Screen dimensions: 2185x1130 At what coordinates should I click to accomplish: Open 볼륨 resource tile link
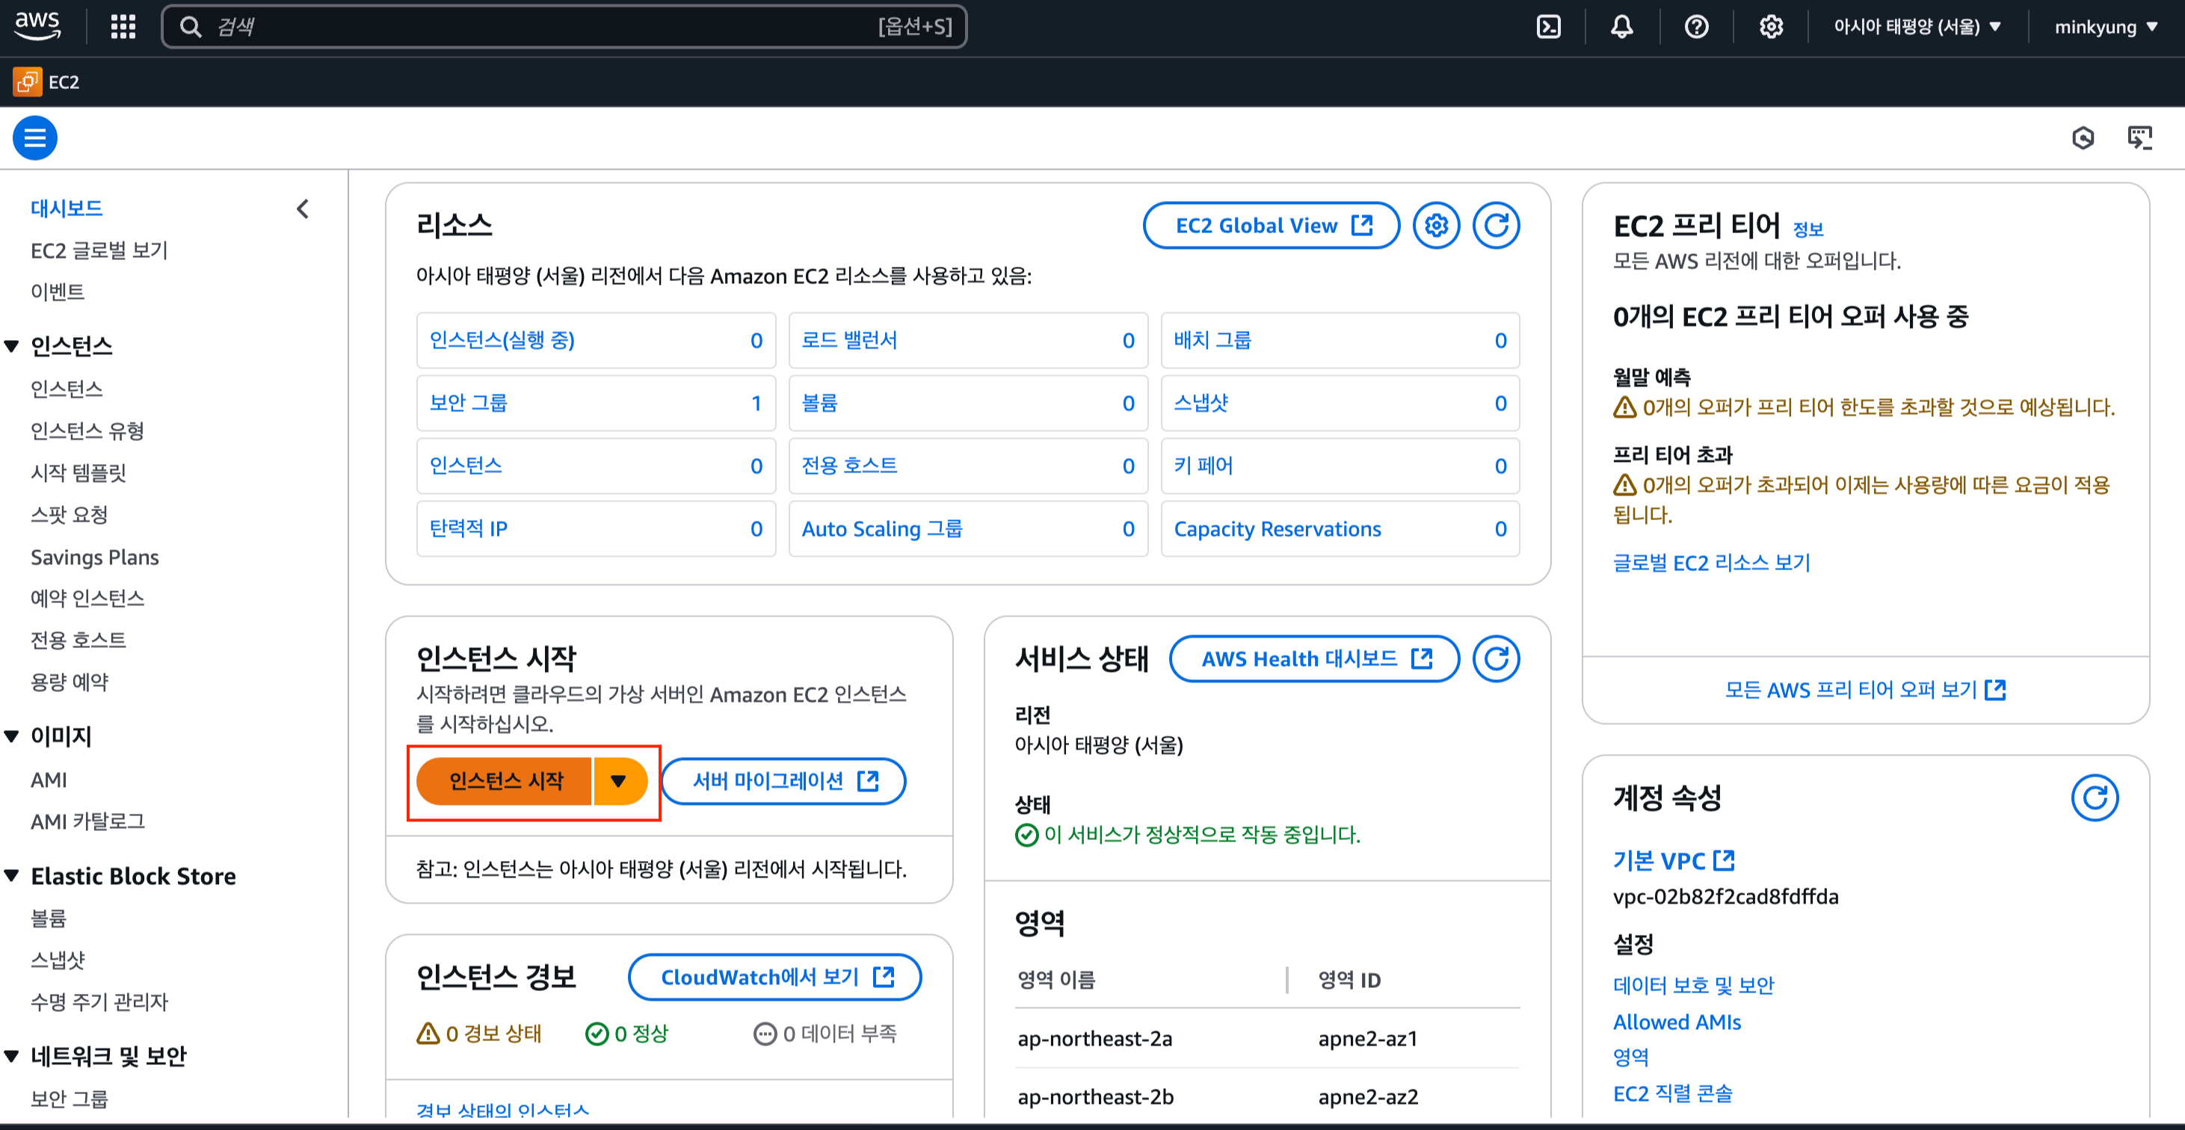[819, 403]
